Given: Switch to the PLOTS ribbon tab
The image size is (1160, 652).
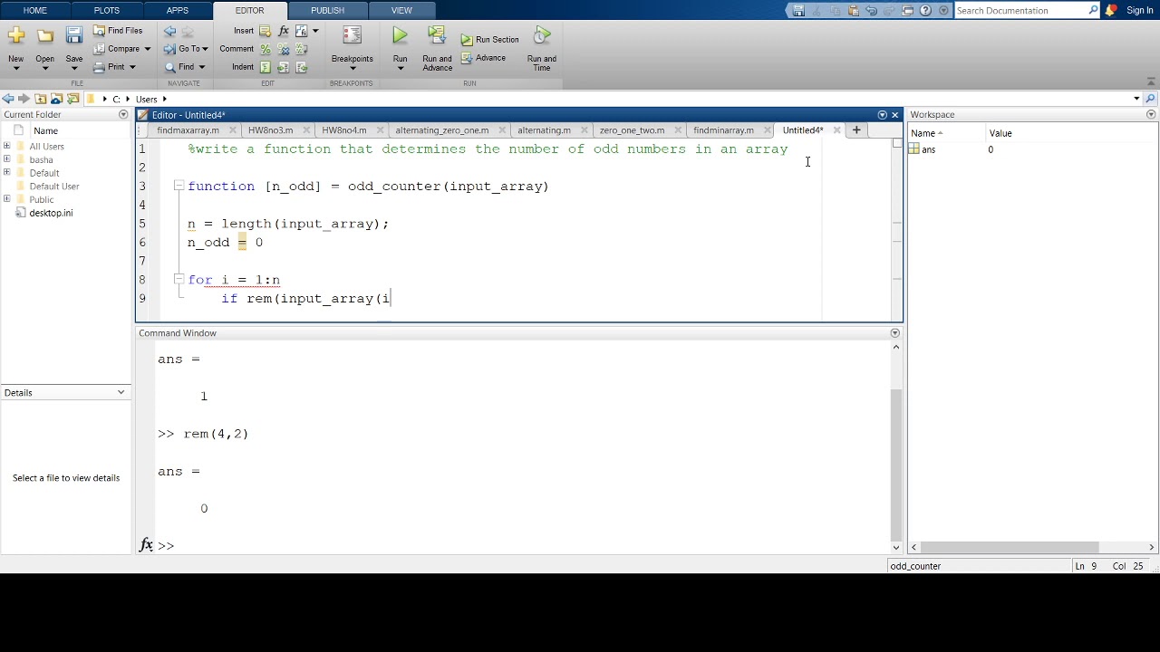Looking at the screenshot, I should (106, 10).
